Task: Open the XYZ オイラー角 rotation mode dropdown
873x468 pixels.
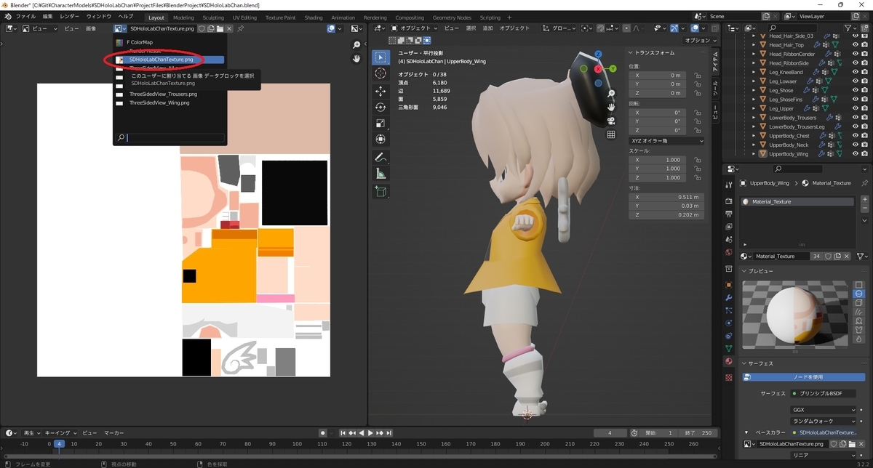Action: (666, 140)
